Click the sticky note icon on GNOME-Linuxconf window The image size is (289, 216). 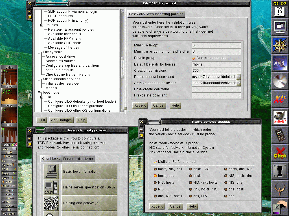tap(29, 17)
